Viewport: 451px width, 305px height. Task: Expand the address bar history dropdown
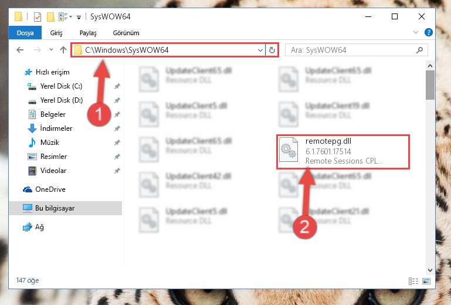tap(260, 50)
